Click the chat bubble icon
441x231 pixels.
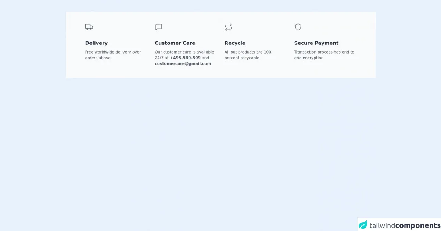pos(159,27)
